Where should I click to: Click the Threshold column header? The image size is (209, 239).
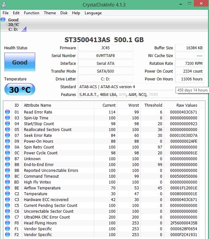click(x=152, y=105)
